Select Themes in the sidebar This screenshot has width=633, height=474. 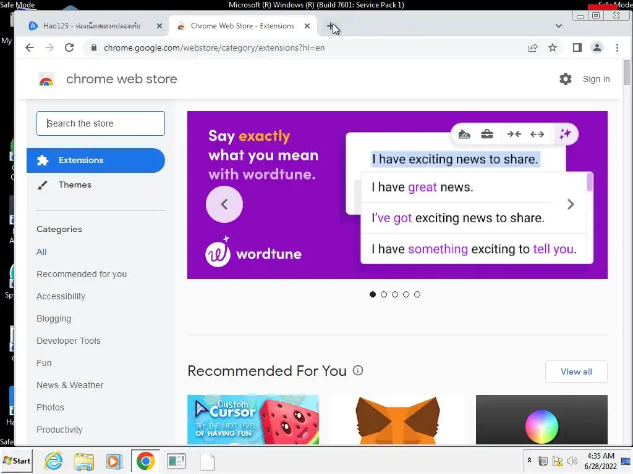tap(75, 185)
